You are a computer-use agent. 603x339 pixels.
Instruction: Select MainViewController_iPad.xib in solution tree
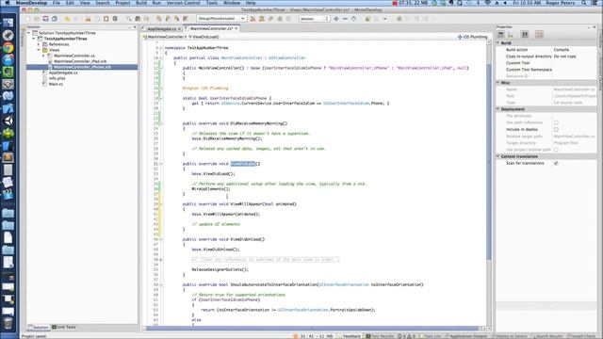pos(80,61)
